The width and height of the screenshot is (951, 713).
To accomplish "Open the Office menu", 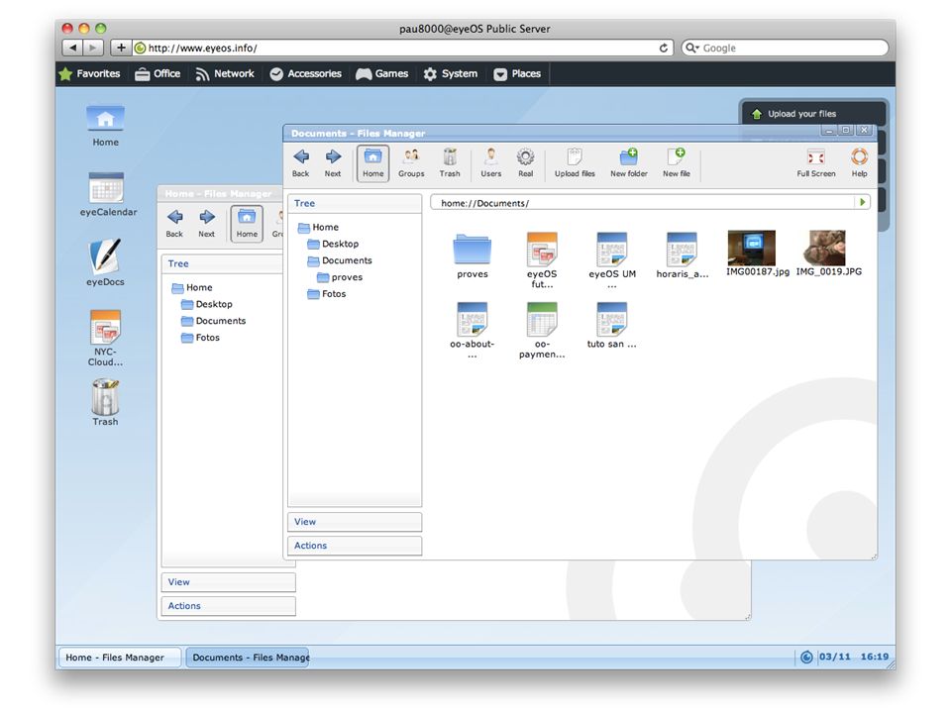I will click(158, 74).
